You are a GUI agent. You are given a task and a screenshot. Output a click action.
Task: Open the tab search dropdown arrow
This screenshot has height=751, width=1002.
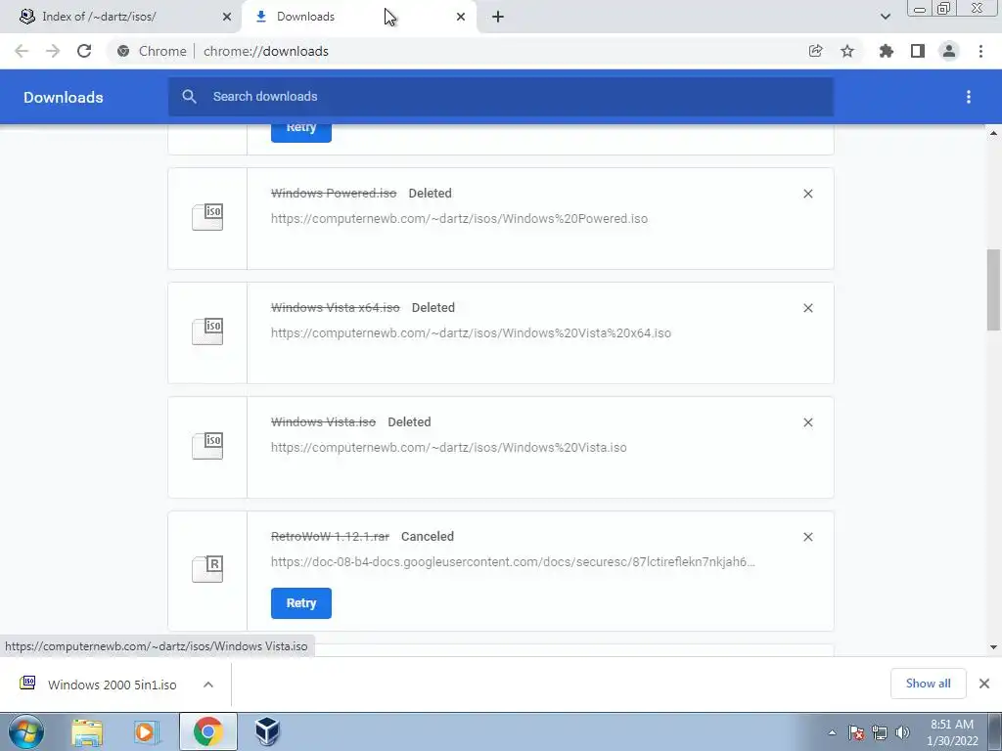pos(885,17)
